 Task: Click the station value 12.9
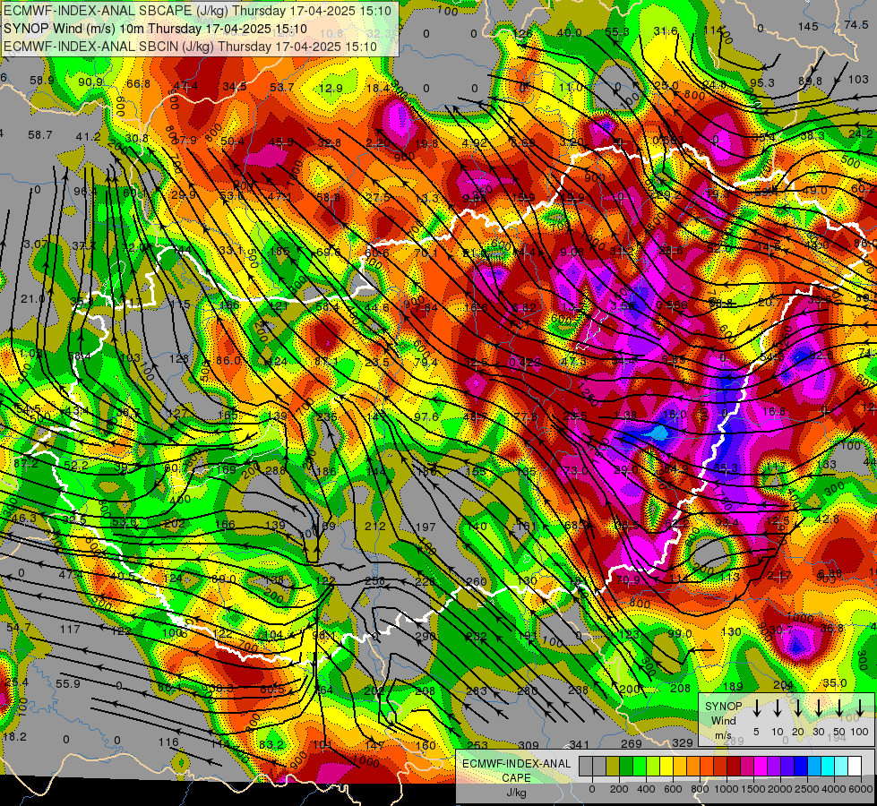331,89
